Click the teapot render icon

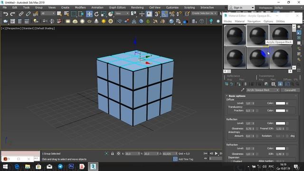pyautogui.click(x=5, y=21)
